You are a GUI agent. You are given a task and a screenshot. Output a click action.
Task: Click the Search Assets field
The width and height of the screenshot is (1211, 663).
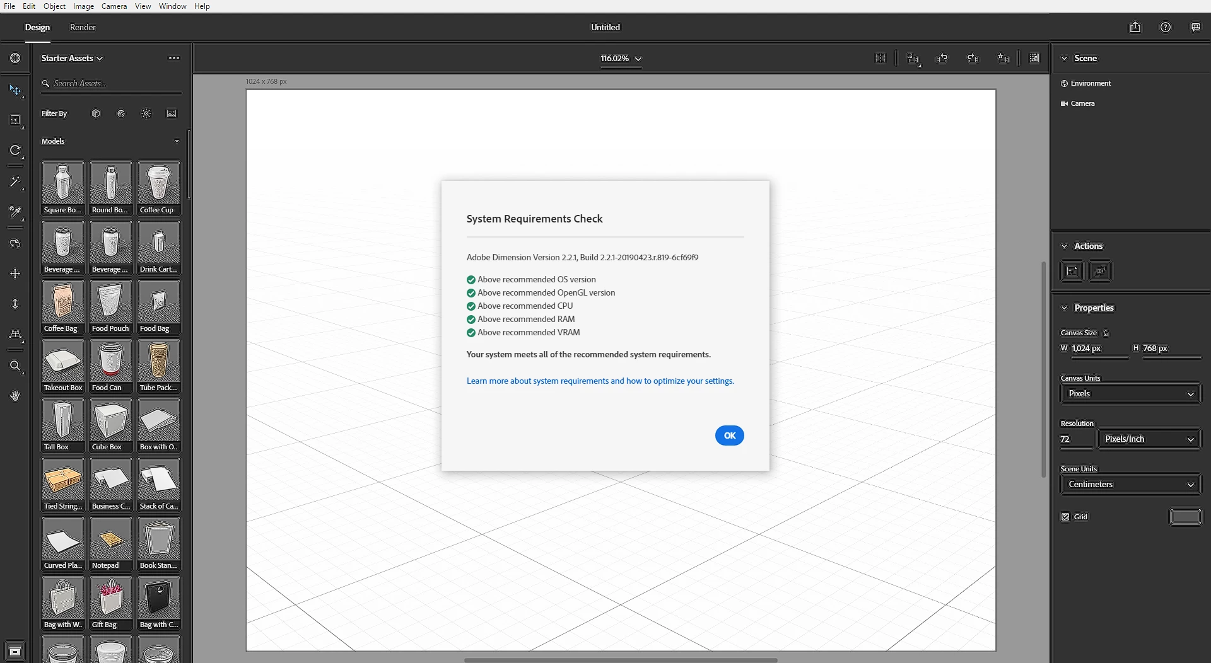click(112, 83)
